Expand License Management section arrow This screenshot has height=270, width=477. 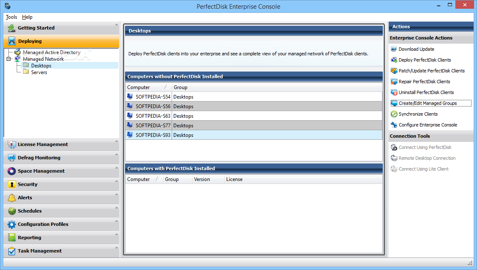pos(117,141)
